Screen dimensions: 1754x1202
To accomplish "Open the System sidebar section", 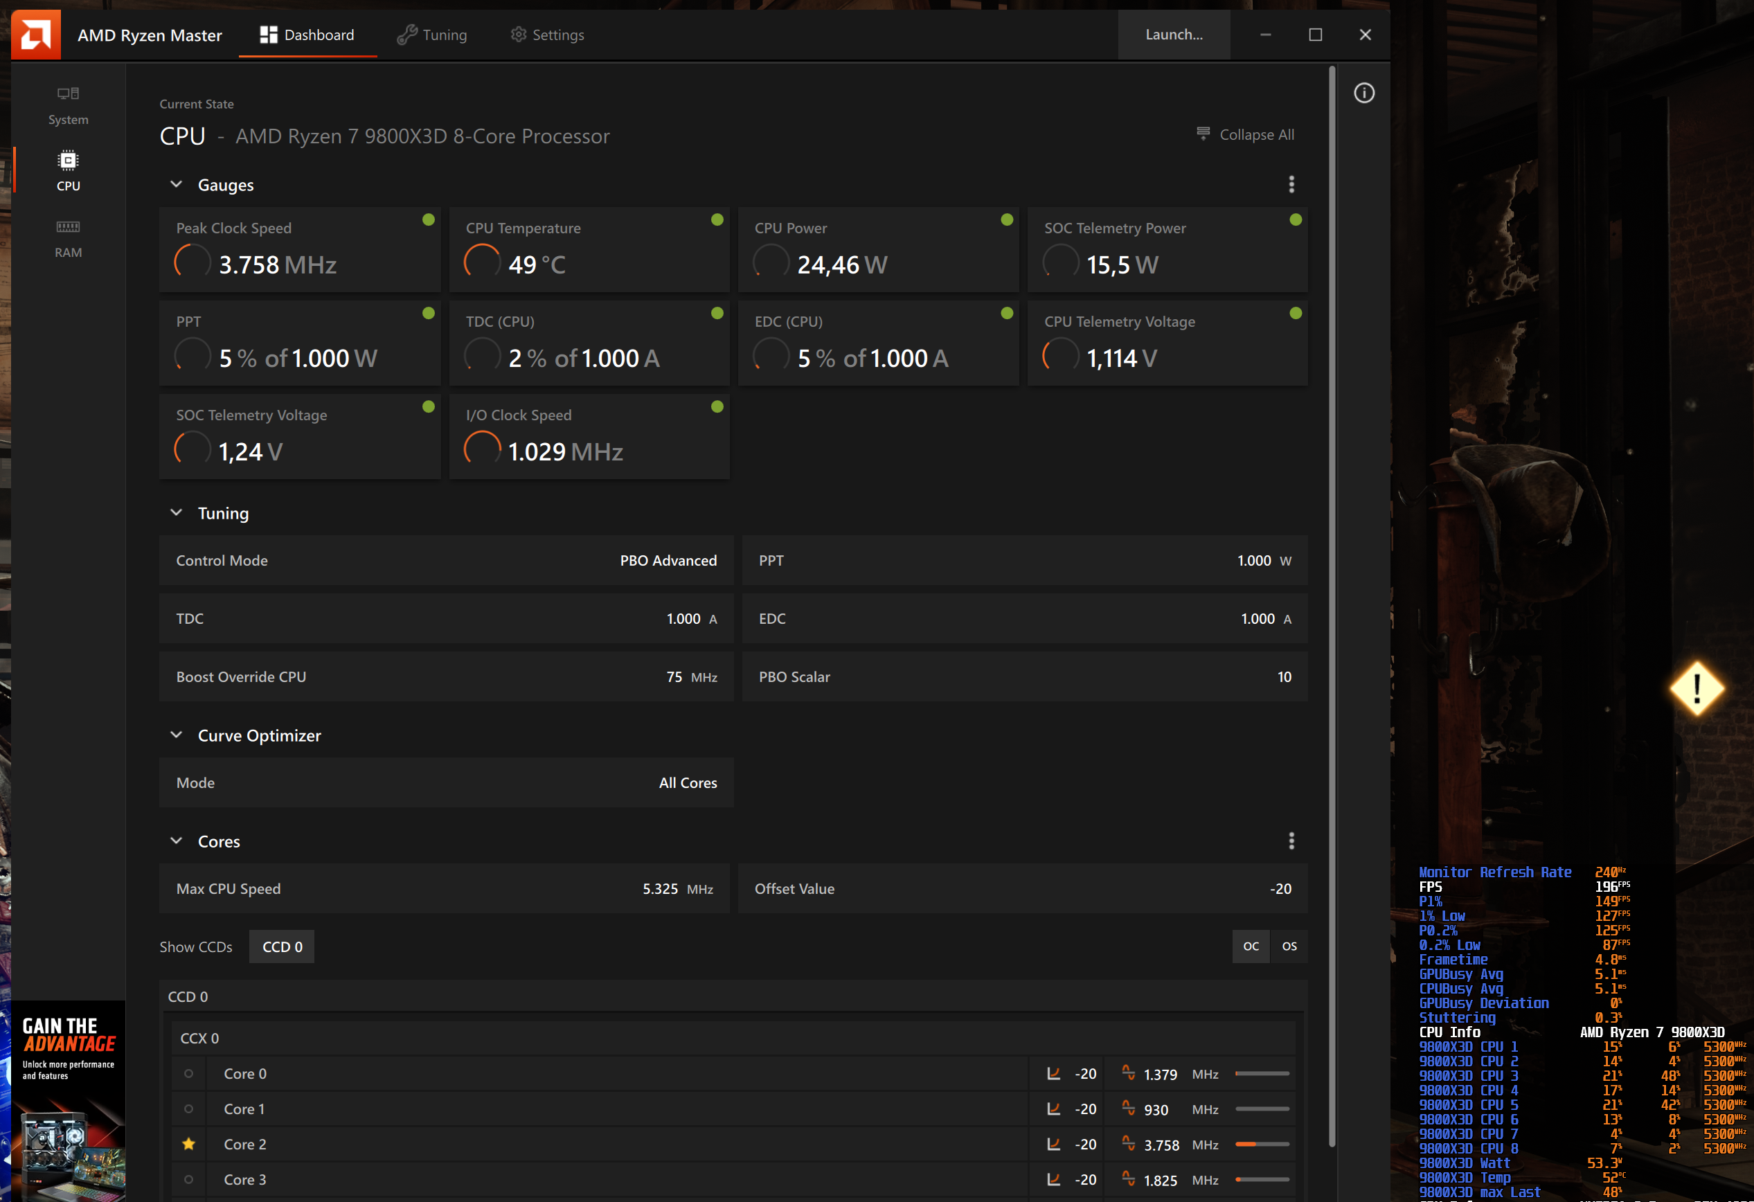I will click(x=68, y=105).
